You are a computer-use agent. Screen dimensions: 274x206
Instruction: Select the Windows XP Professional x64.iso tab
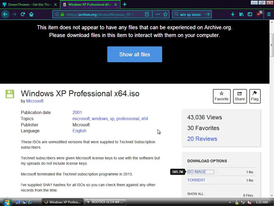(90, 5)
